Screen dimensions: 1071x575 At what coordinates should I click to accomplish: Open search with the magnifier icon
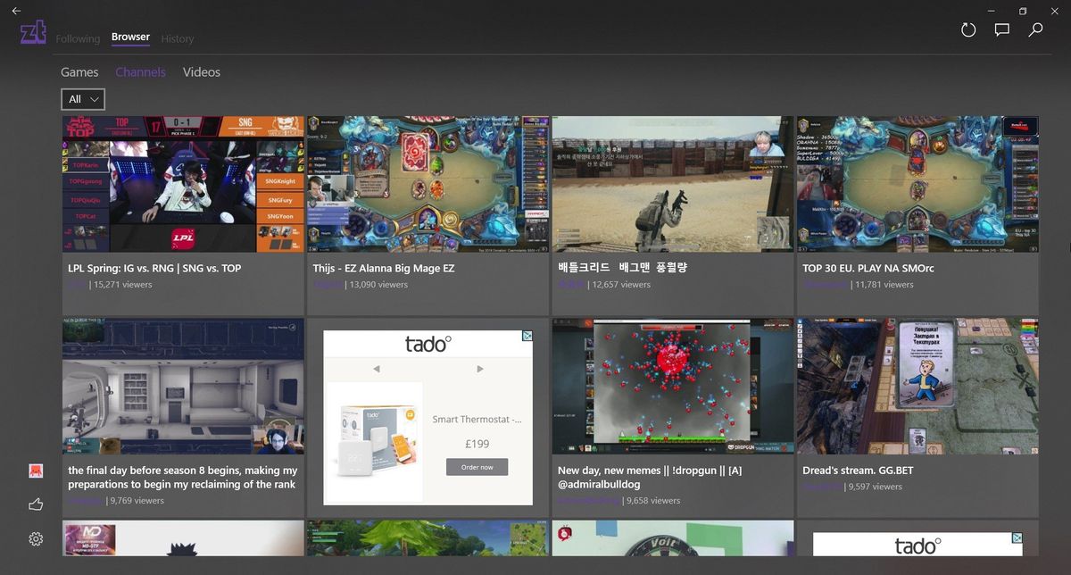pyautogui.click(x=1035, y=29)
